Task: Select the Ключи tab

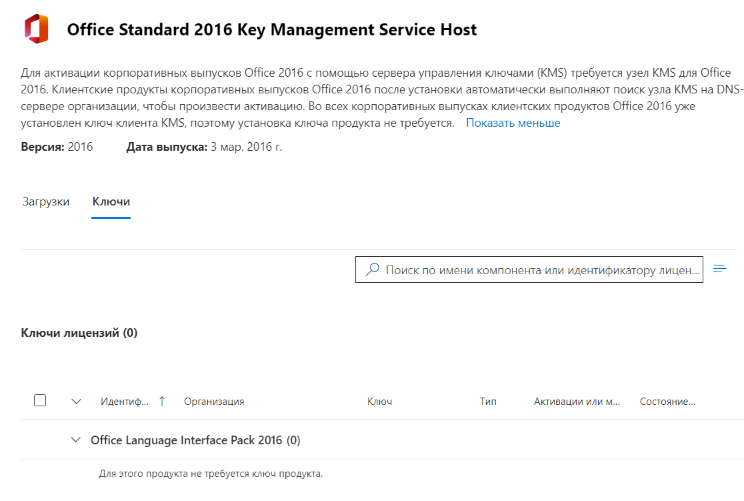Action: tap(111, 201)
